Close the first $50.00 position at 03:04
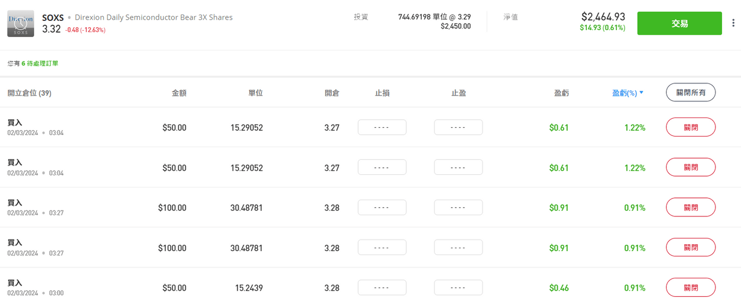Screen dimensions: 741x305 691,127
